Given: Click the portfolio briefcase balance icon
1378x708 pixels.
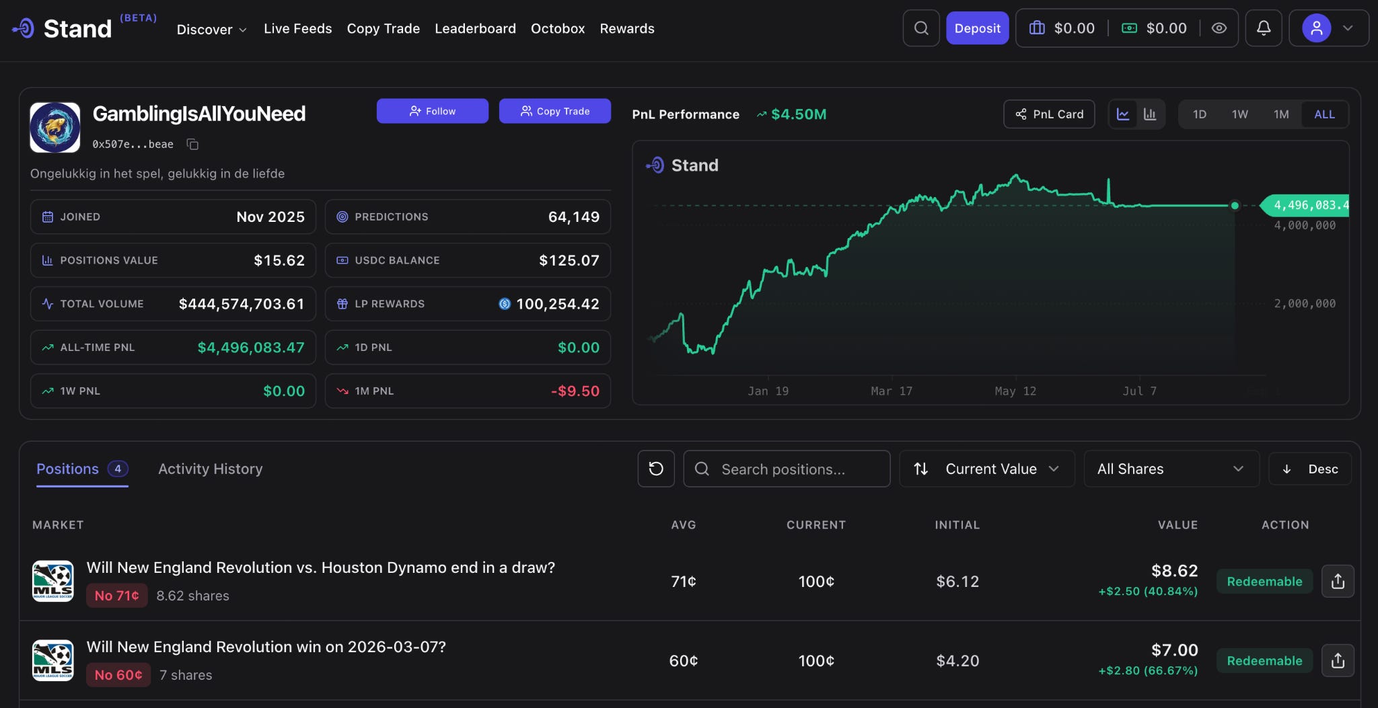Looking at the screenshot, I should (1037, 28).
